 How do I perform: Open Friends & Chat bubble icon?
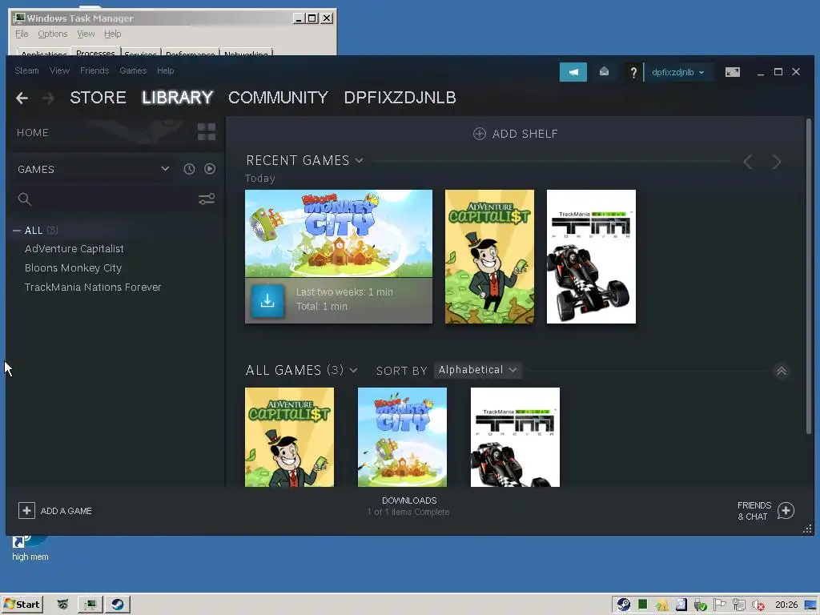[x=786, y=510]
